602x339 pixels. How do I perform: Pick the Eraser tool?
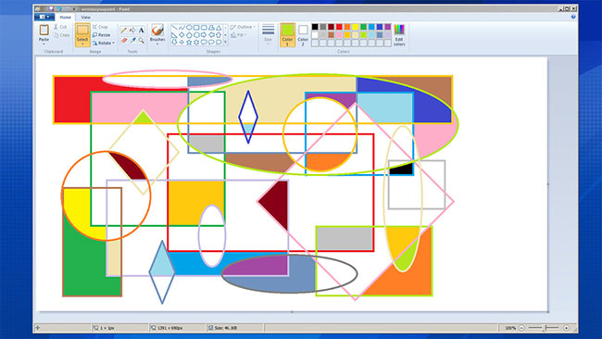pyautogui.click(x=123, y=40)
